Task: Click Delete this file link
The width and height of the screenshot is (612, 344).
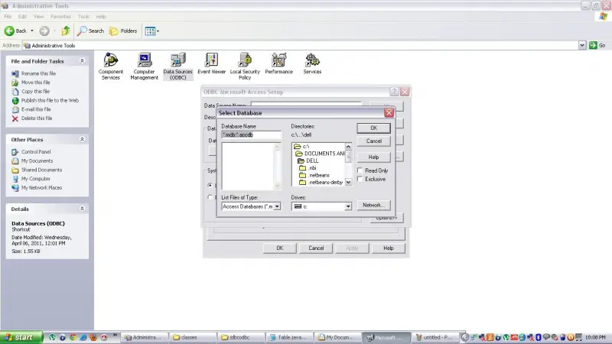Action: click(x=37, y=118)
